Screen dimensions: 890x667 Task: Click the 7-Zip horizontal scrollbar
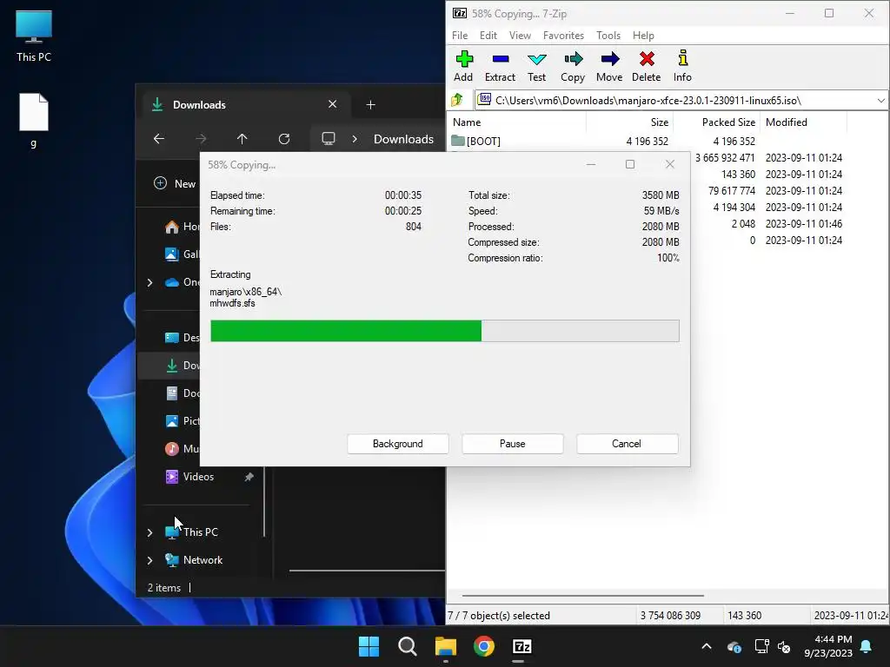(583, 596)
